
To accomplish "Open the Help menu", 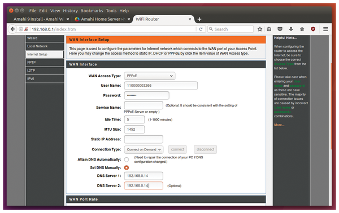I will [124, 11].
